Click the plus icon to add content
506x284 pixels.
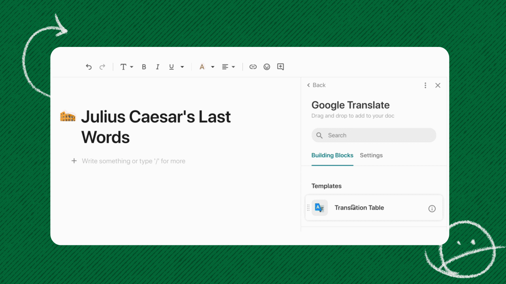74,161
